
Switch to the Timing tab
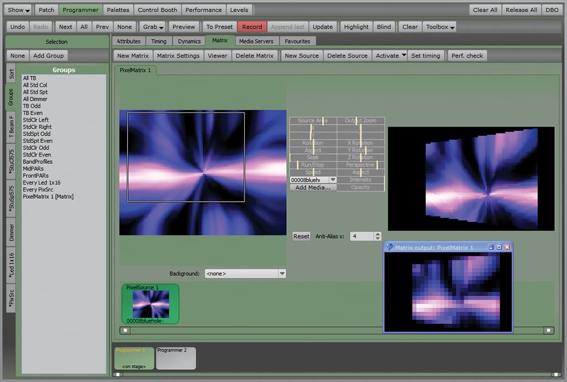coord(159,41)
